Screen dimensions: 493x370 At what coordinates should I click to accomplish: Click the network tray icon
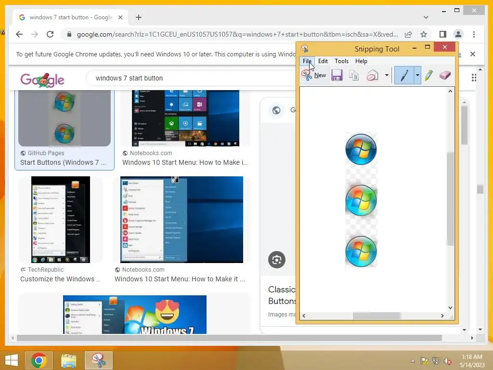coord(436,361)
